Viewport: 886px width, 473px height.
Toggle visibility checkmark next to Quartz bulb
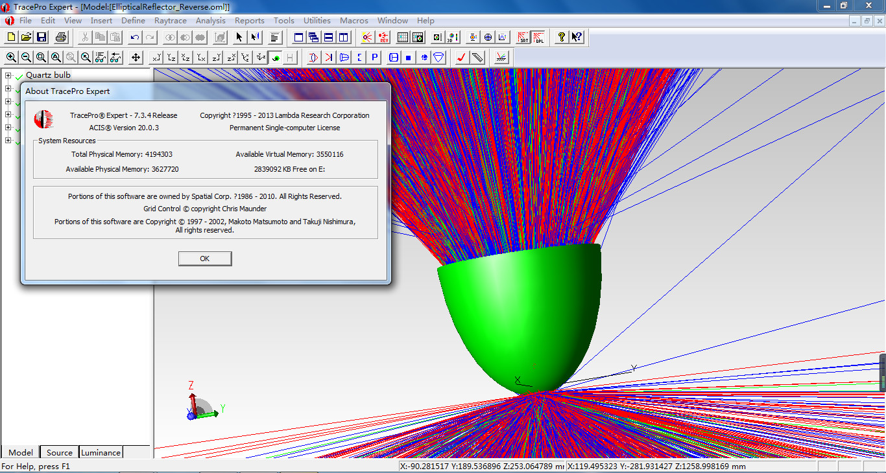click(18, 76)
